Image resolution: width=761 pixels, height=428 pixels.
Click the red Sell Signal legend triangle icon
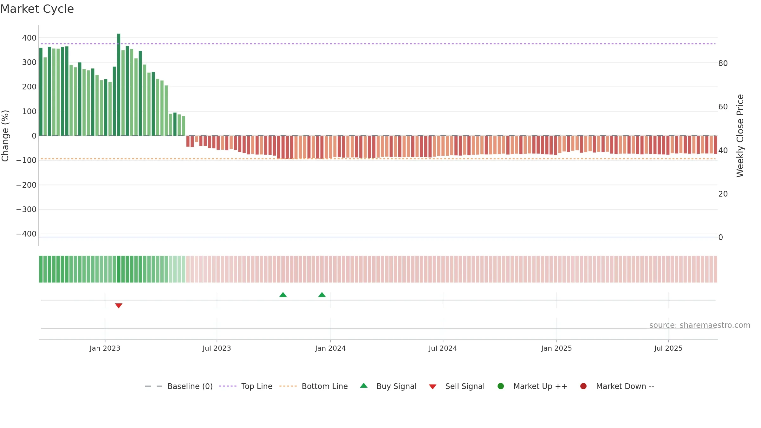[433, 387]
